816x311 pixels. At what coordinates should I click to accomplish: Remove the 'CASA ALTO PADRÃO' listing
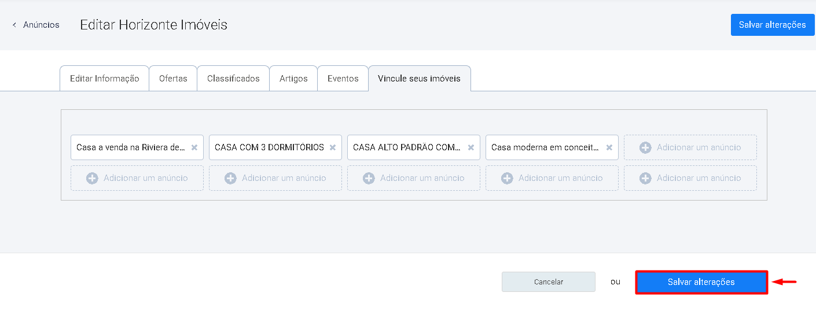click(471, 147)
